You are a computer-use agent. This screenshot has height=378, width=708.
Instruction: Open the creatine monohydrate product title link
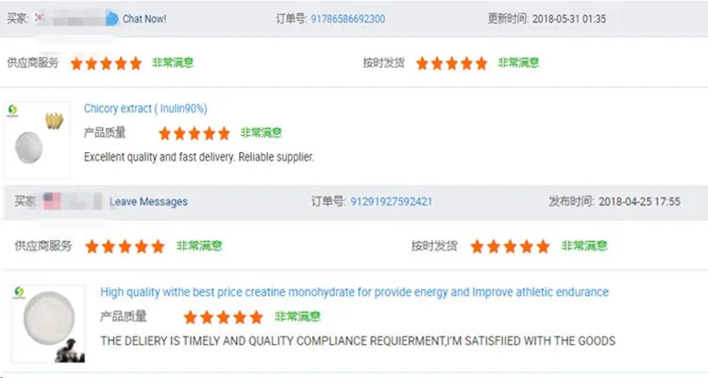click(354, 292)
